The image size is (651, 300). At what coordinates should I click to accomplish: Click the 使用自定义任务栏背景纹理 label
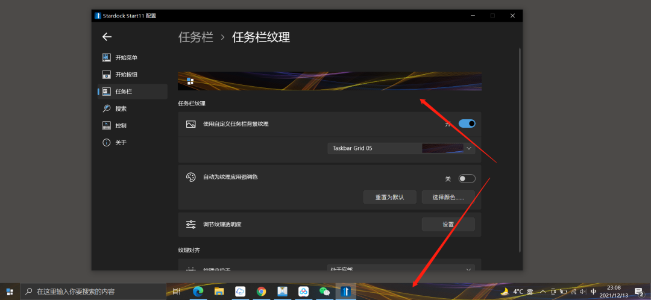click(236, 123)
